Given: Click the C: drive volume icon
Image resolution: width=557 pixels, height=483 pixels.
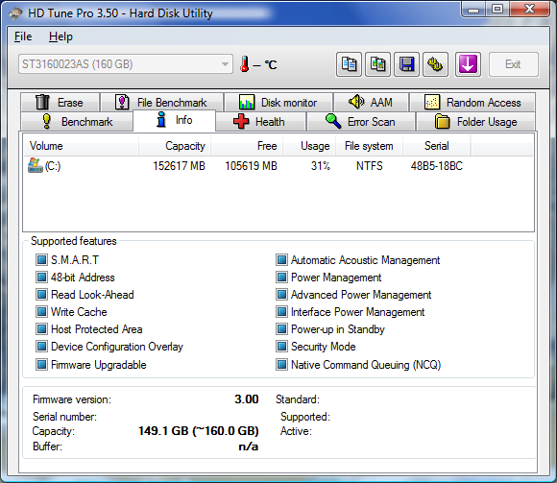Looking at the screenshot, I should 36,165.
